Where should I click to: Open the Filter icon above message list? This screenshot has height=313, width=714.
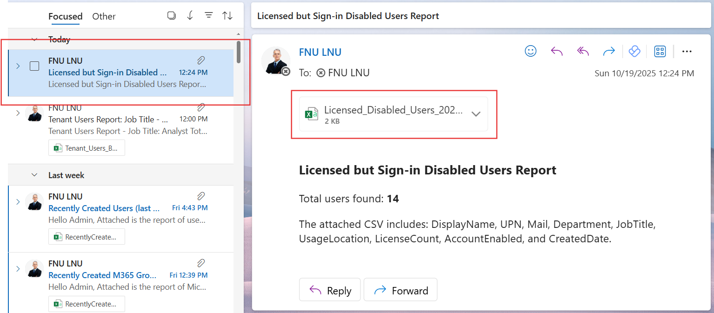(x=208, y=15)
